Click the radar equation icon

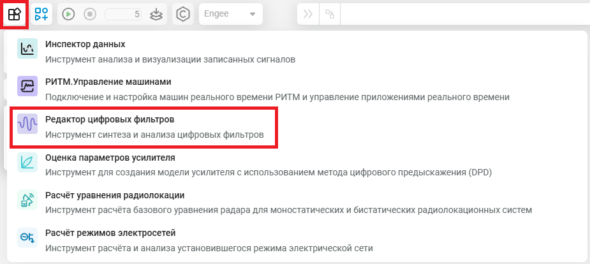point(27,200)
